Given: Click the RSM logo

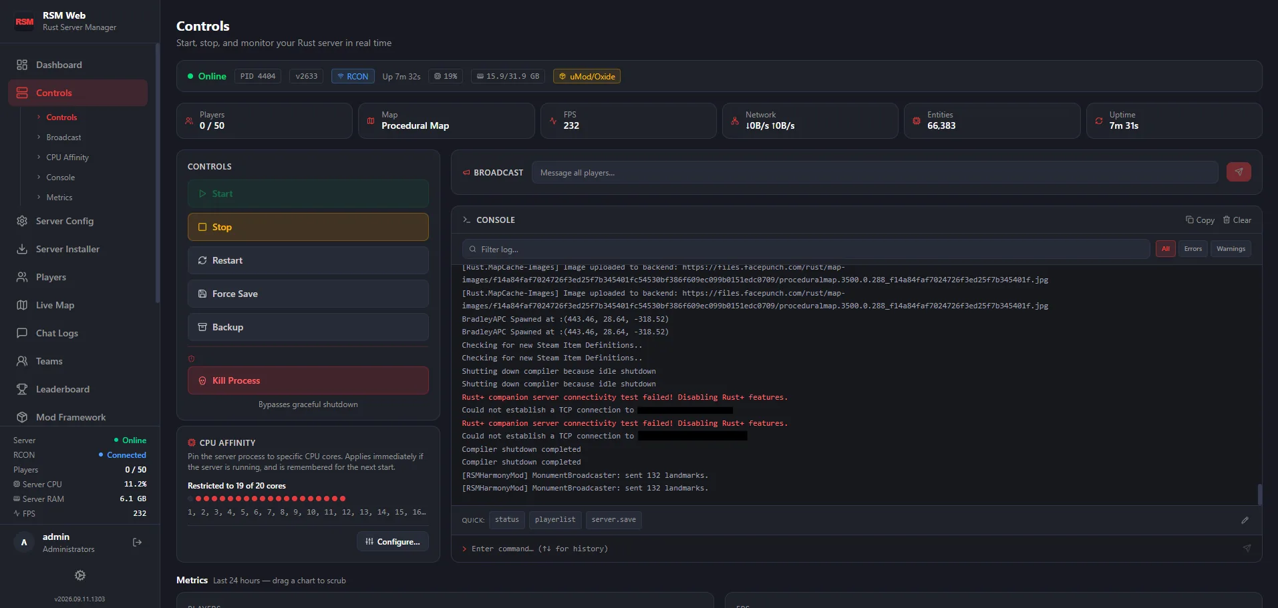Looking at the screenshot, I should click(25, 21).
